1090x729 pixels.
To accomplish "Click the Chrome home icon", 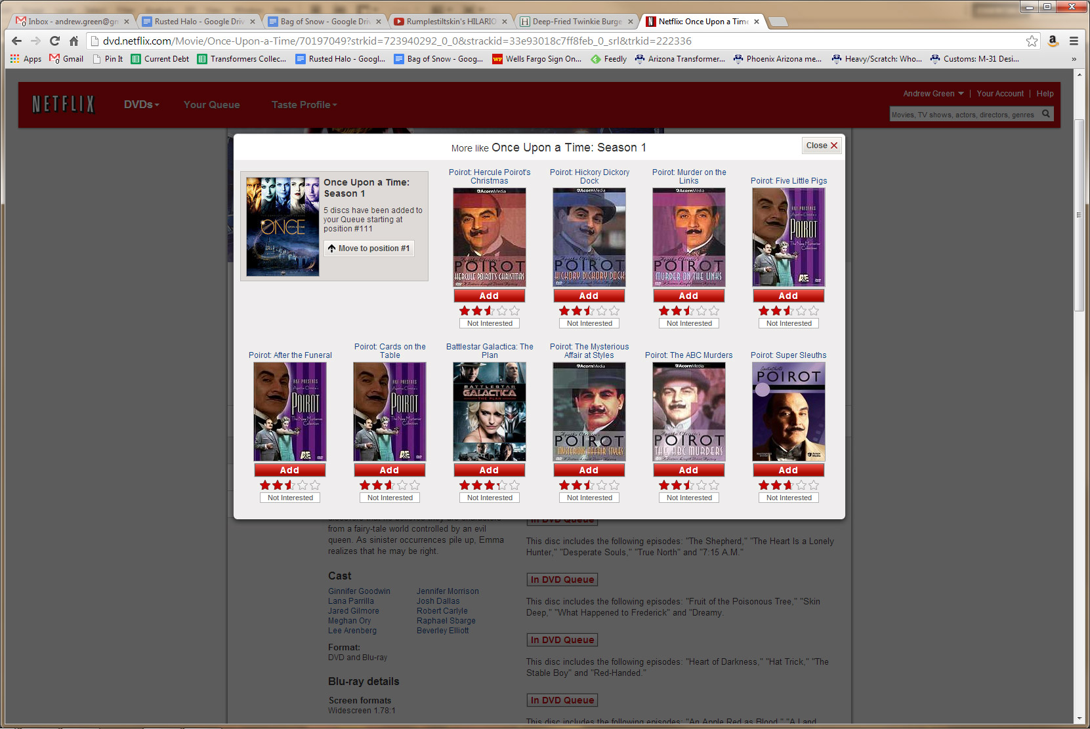I will pyautogui.click(x=73, y=41).
